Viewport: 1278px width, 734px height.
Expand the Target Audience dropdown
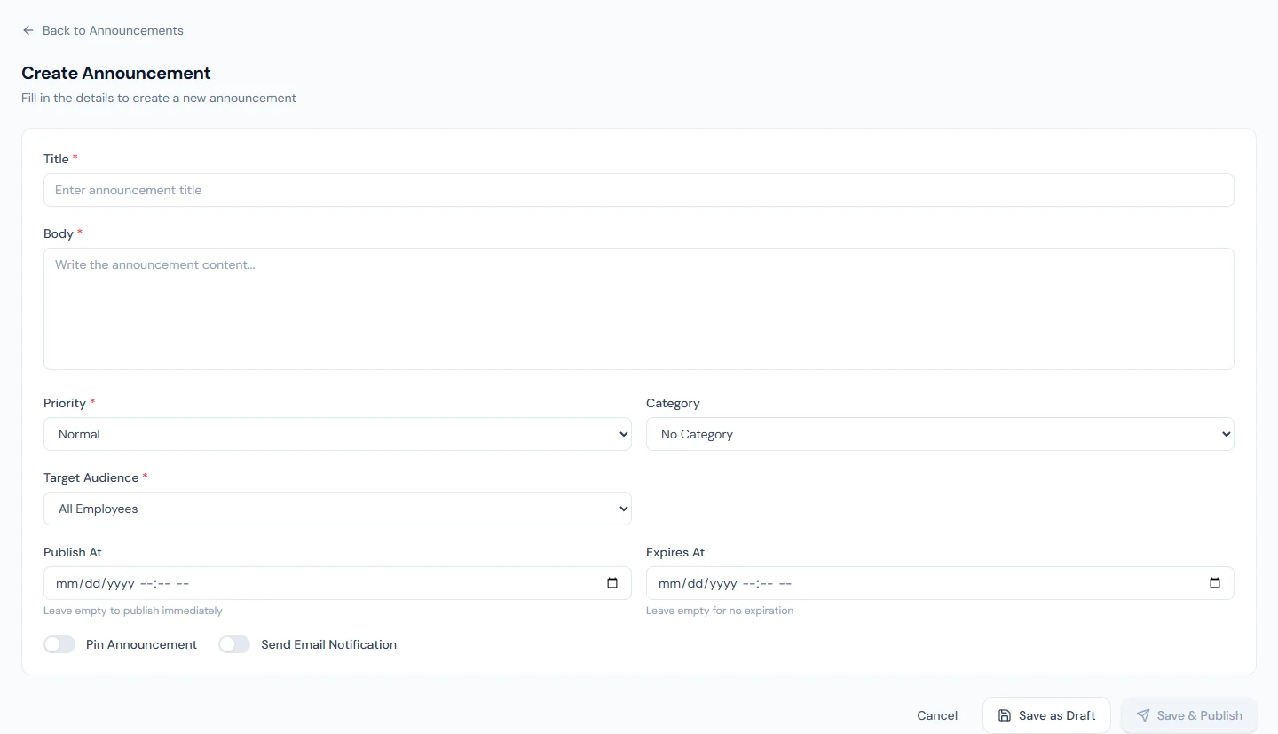tap(337, 509)
